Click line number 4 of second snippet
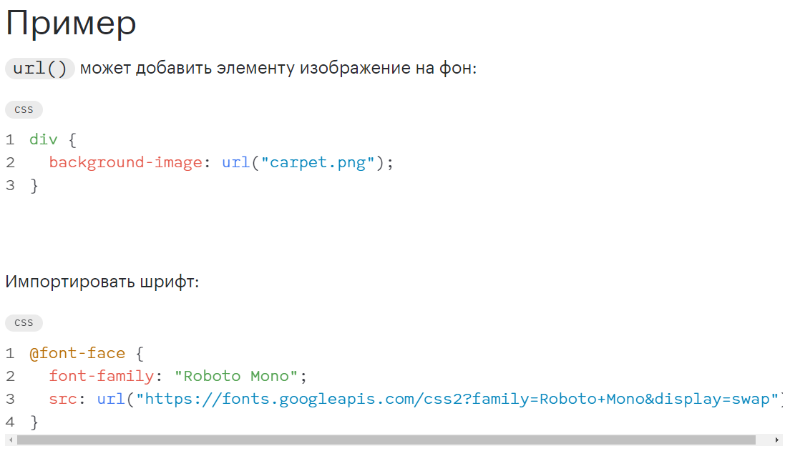 point(10,422)
